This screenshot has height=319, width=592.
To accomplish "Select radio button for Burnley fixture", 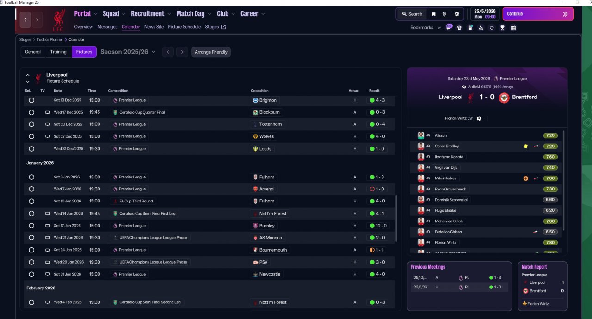I will pos(31,226).
